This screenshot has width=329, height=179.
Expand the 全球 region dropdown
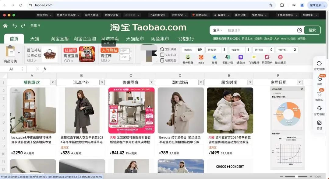[35, 26]
